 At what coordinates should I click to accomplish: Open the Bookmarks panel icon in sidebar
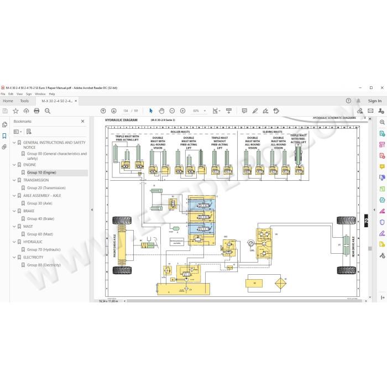(x=4, y=136)
